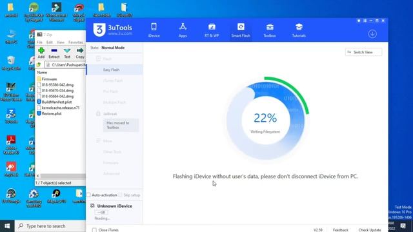Image resolution: width=413 pixels, height=232 pixels.
Task: Open the downloads circle arrow icon
Action: [x=372, y=34]
